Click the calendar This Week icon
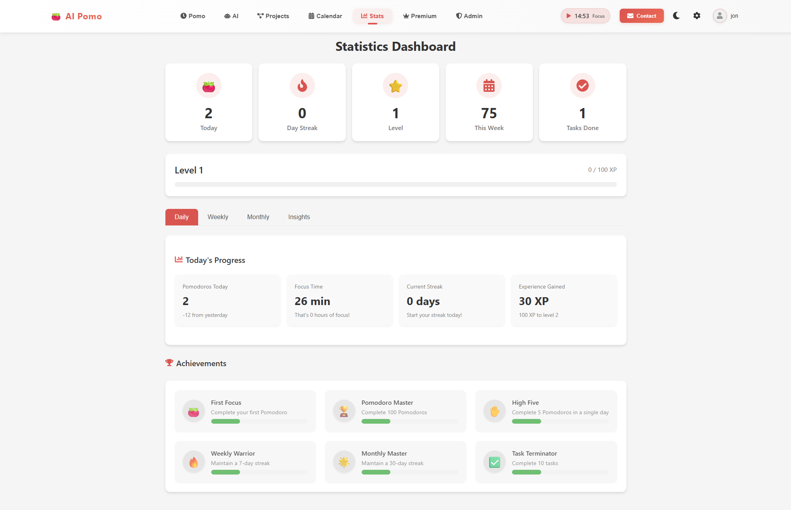Image resolution: width=791 pixels, height=510 pixels. point(489,86)
